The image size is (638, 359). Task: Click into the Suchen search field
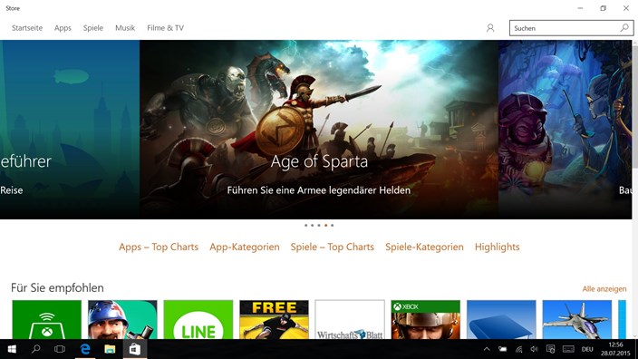pyautogui.click(x=565, y=28)
